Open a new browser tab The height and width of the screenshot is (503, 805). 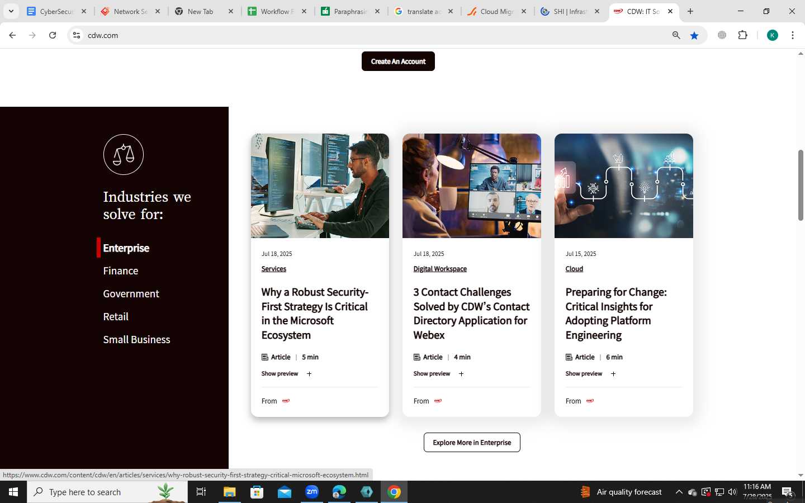[x=690, y=11]
